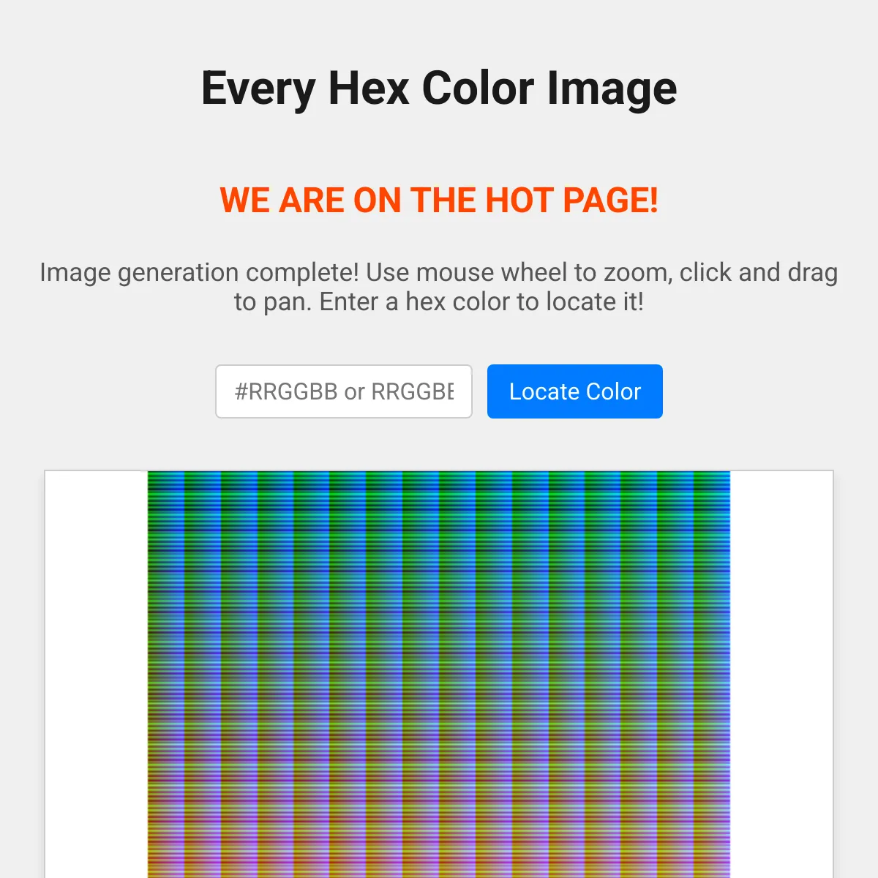
Task: Click the "Every Hex Color Image" heading
Action: (x=439, y=89)
